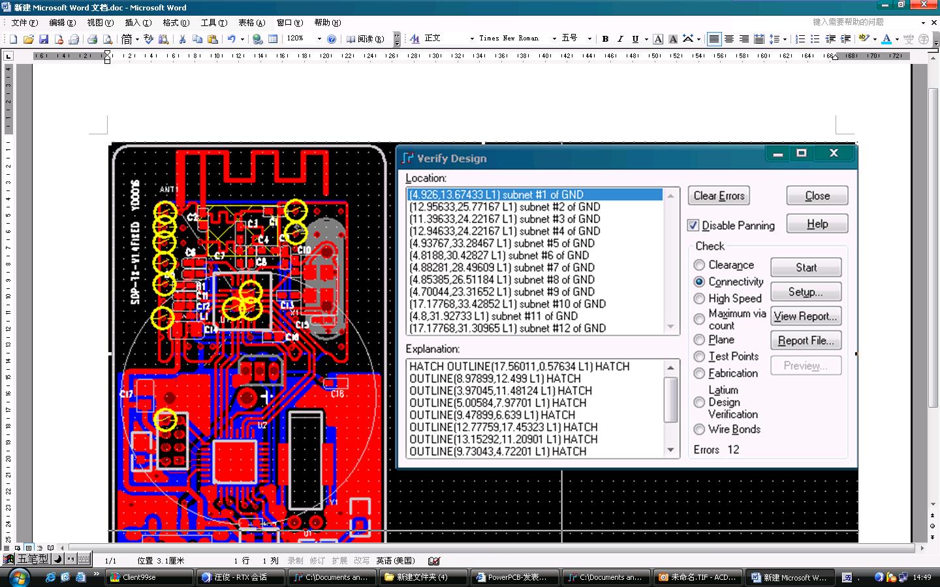Open the zoom percentage dropdown
This screenshot has height=587, width=940.
[x=319, y=39]
